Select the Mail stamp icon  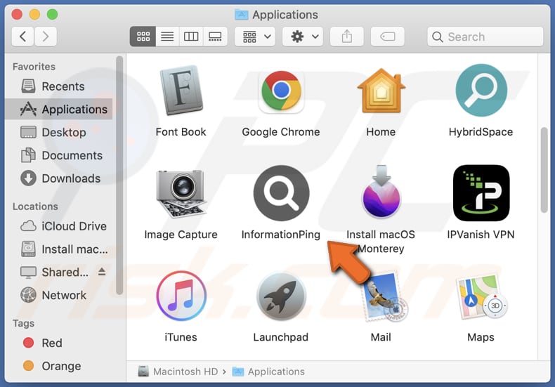384,297
